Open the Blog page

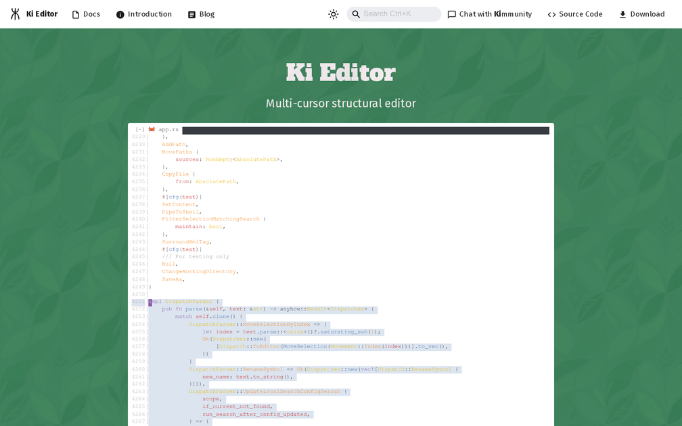[x=201, y=14]
